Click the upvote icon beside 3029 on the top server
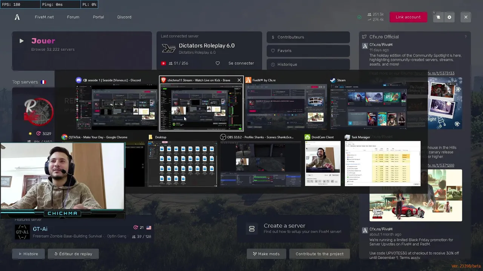Image resolution: width=483 pixels, height=271 pixels. point(38,134)
